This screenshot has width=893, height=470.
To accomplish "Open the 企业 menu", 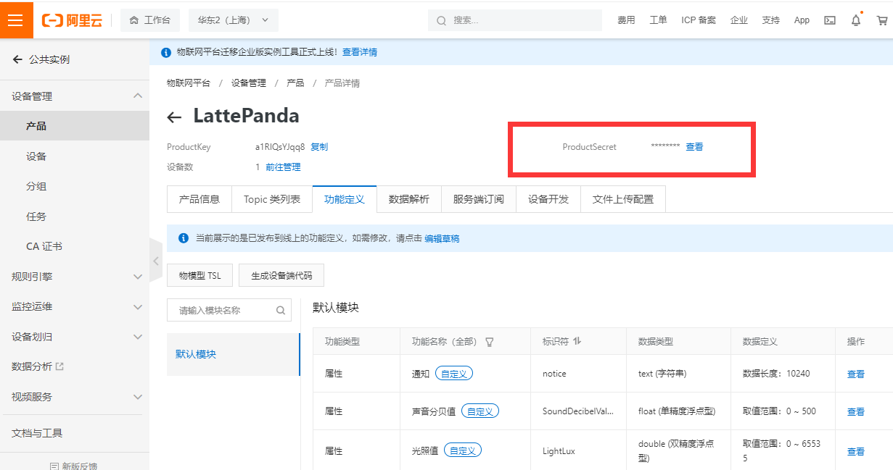I will pyautogui.click(x=739, y=20).
